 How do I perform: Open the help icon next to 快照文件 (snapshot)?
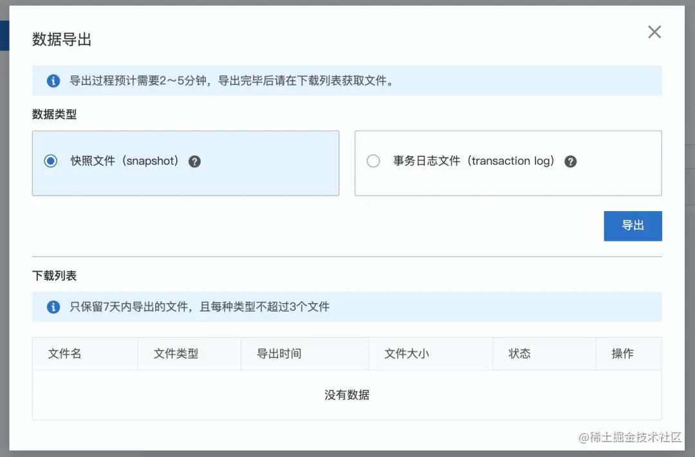[194, 162]
